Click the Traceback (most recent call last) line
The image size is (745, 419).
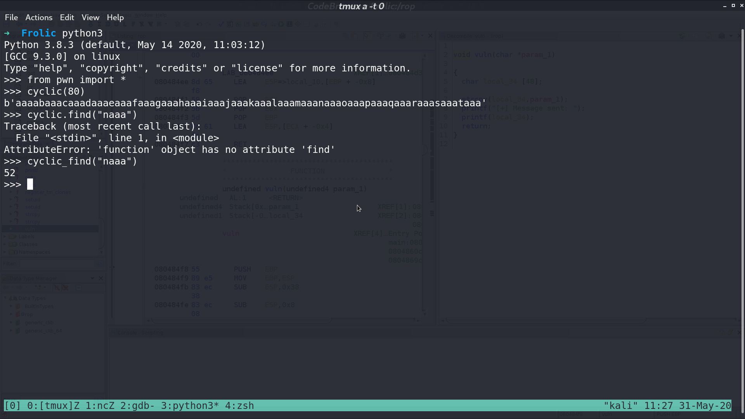(103, 126)
